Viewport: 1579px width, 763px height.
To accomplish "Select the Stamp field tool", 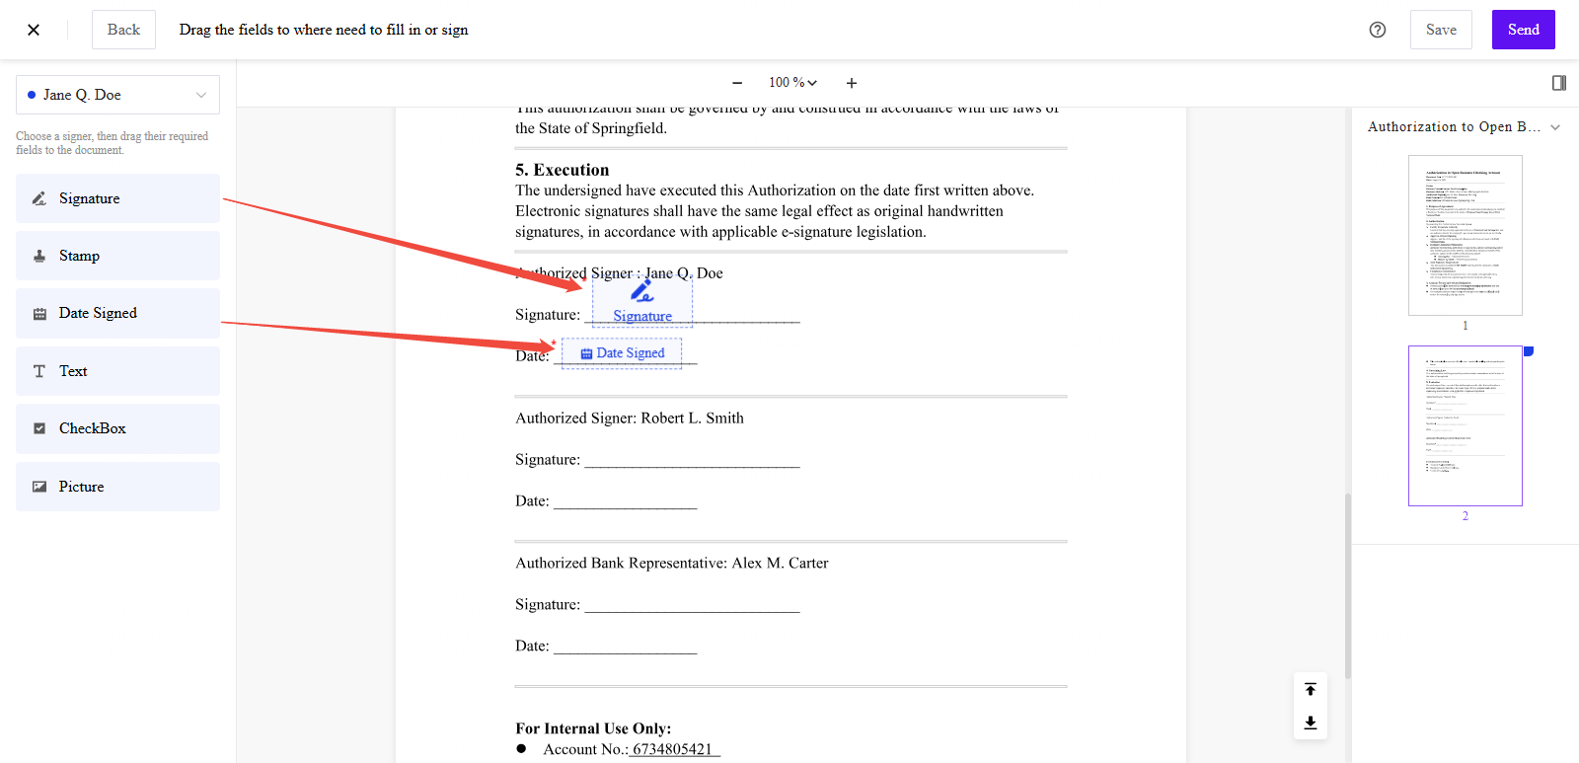I will click(x=117, y=256).
